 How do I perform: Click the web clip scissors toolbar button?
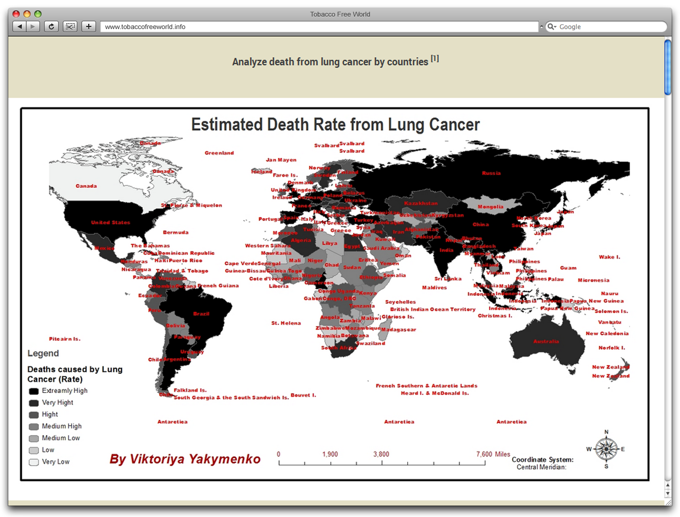70,26
